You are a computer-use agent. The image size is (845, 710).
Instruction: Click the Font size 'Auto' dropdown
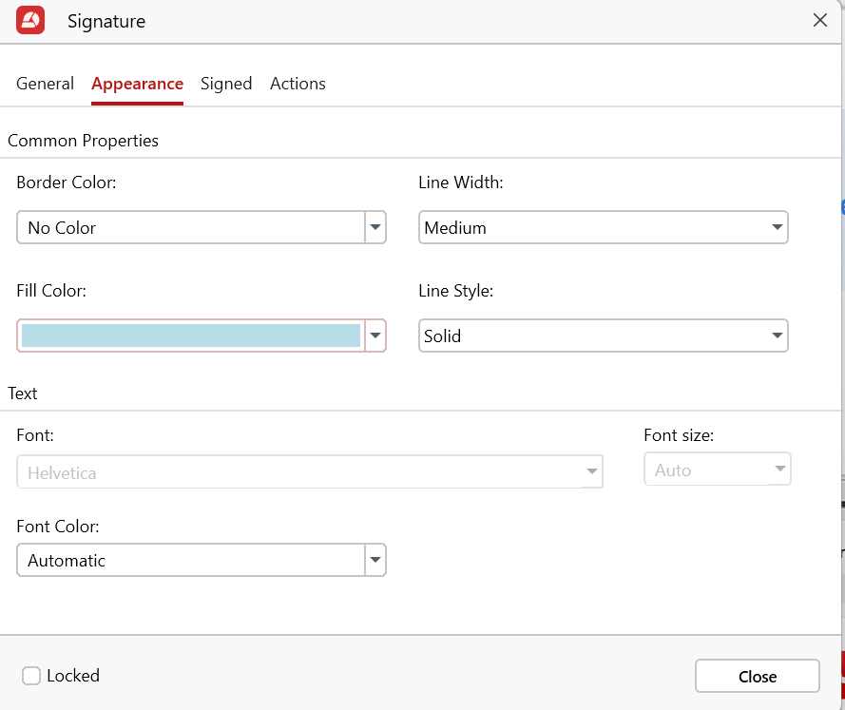(x=717, y=470)
